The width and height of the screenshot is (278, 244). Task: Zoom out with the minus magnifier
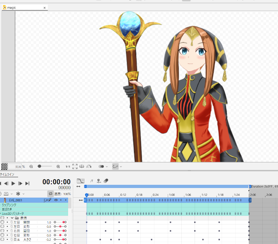coord(31,167)
